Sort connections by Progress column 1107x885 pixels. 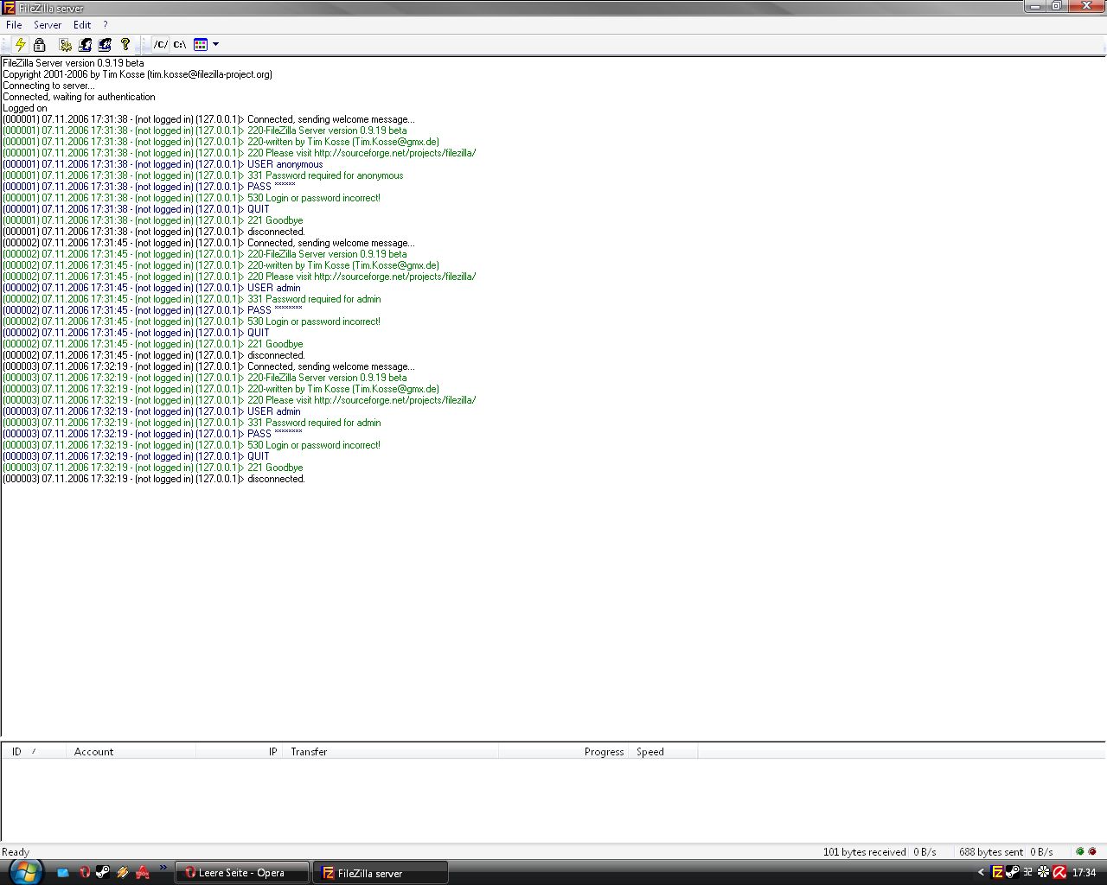coord(563,751)
